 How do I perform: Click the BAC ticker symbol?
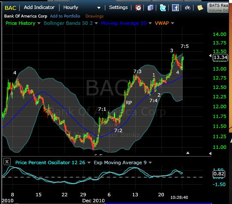coord(10,8)
